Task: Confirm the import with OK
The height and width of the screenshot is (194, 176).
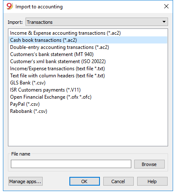Action: coord(84,181)
